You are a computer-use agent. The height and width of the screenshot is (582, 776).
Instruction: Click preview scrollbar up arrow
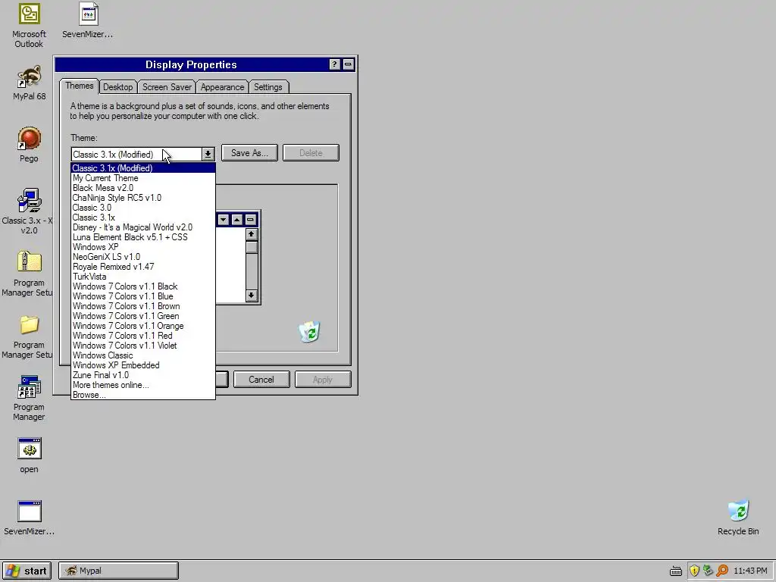click(x=252, y=234)
